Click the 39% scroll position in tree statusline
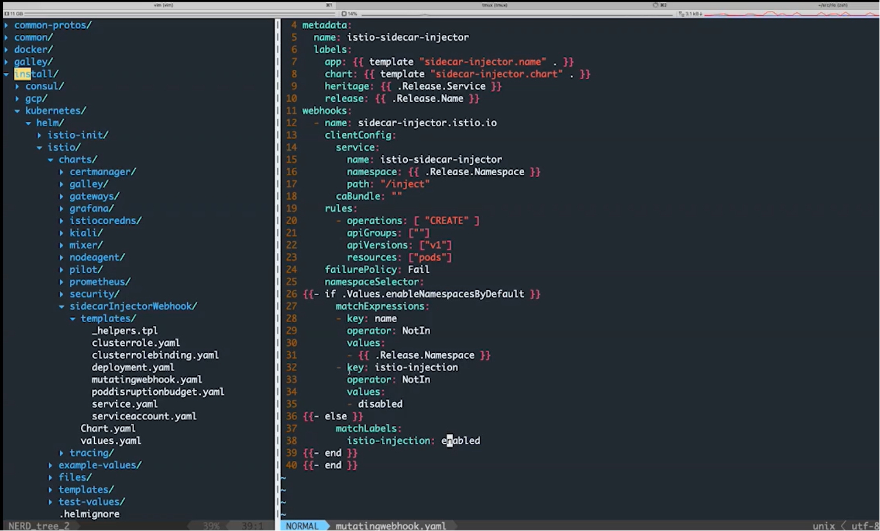 click(x=211, y=526)
